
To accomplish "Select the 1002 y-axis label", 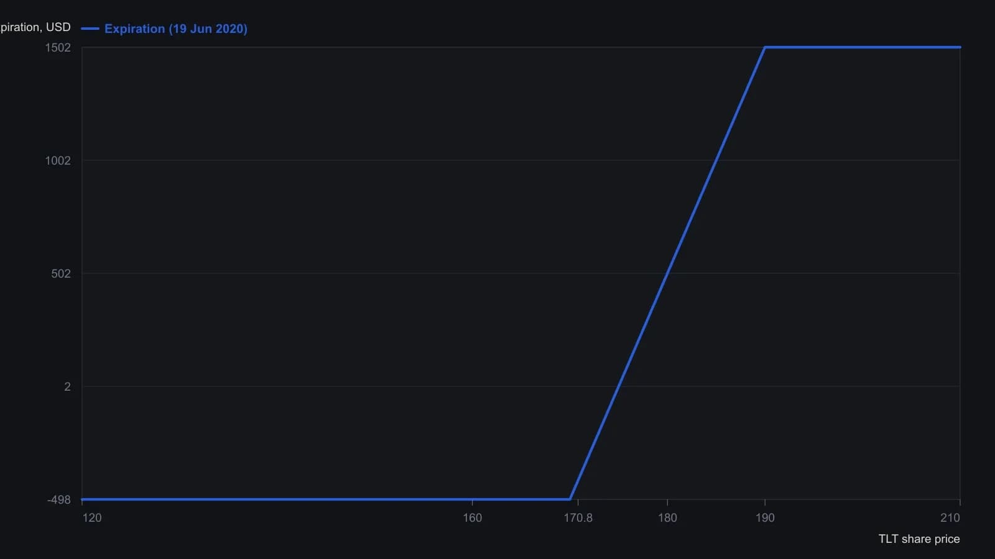I will point(58,161).
